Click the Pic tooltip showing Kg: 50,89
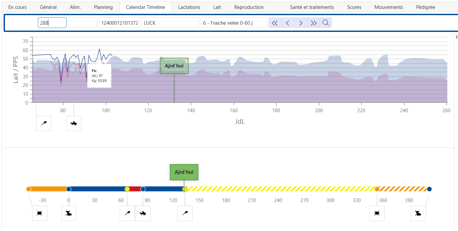The height and width of the screenshot is (231, 458). 99,76
